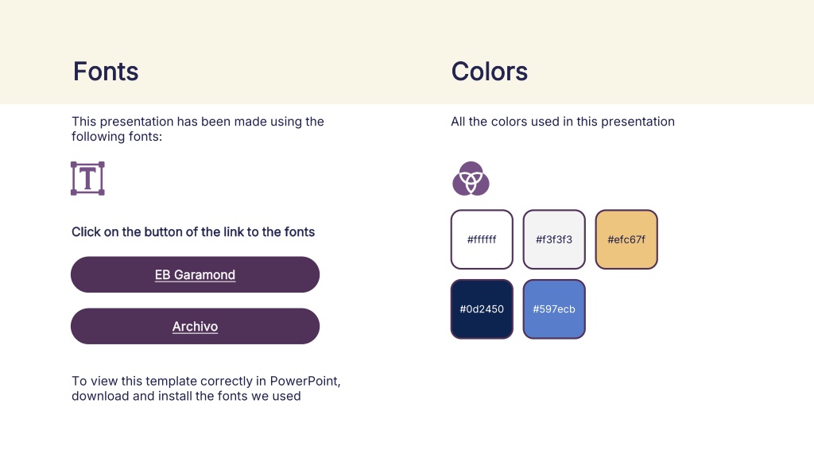Click the text box frame icon
The width and height of the screenshot is (814, 458).
87,178
